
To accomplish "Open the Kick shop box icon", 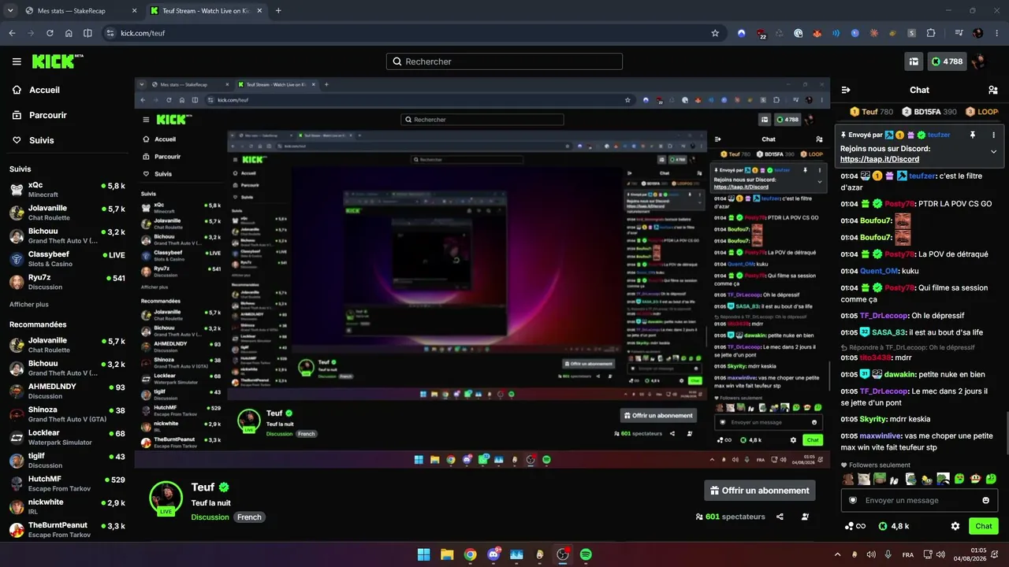I will (x=914, y=61).
